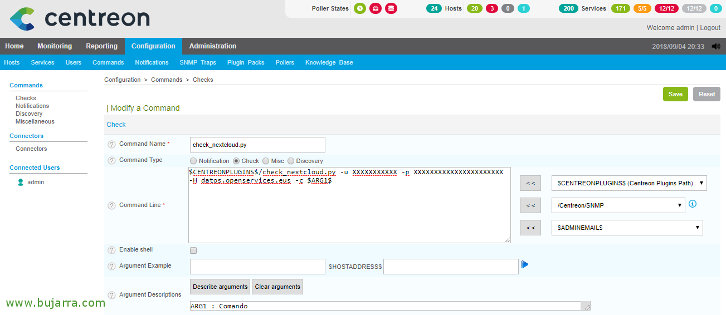This screenshot has width=726, height=315.
Task: Open the Monitoring menu
Action: pyautogui.click(x=55, y=46)
